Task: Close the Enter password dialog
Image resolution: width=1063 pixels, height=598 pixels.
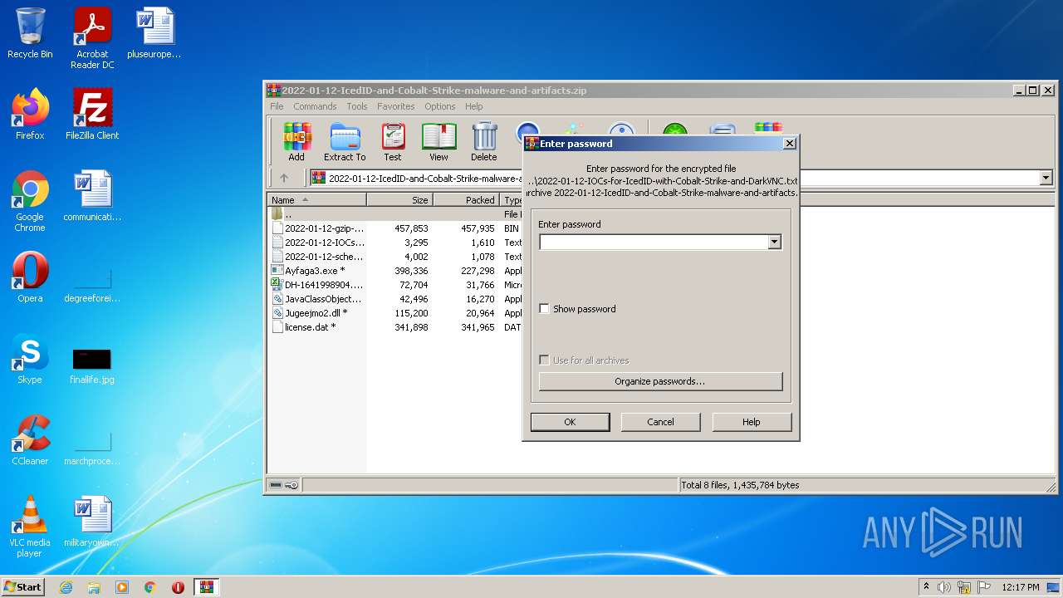Action: click(789, 143)
